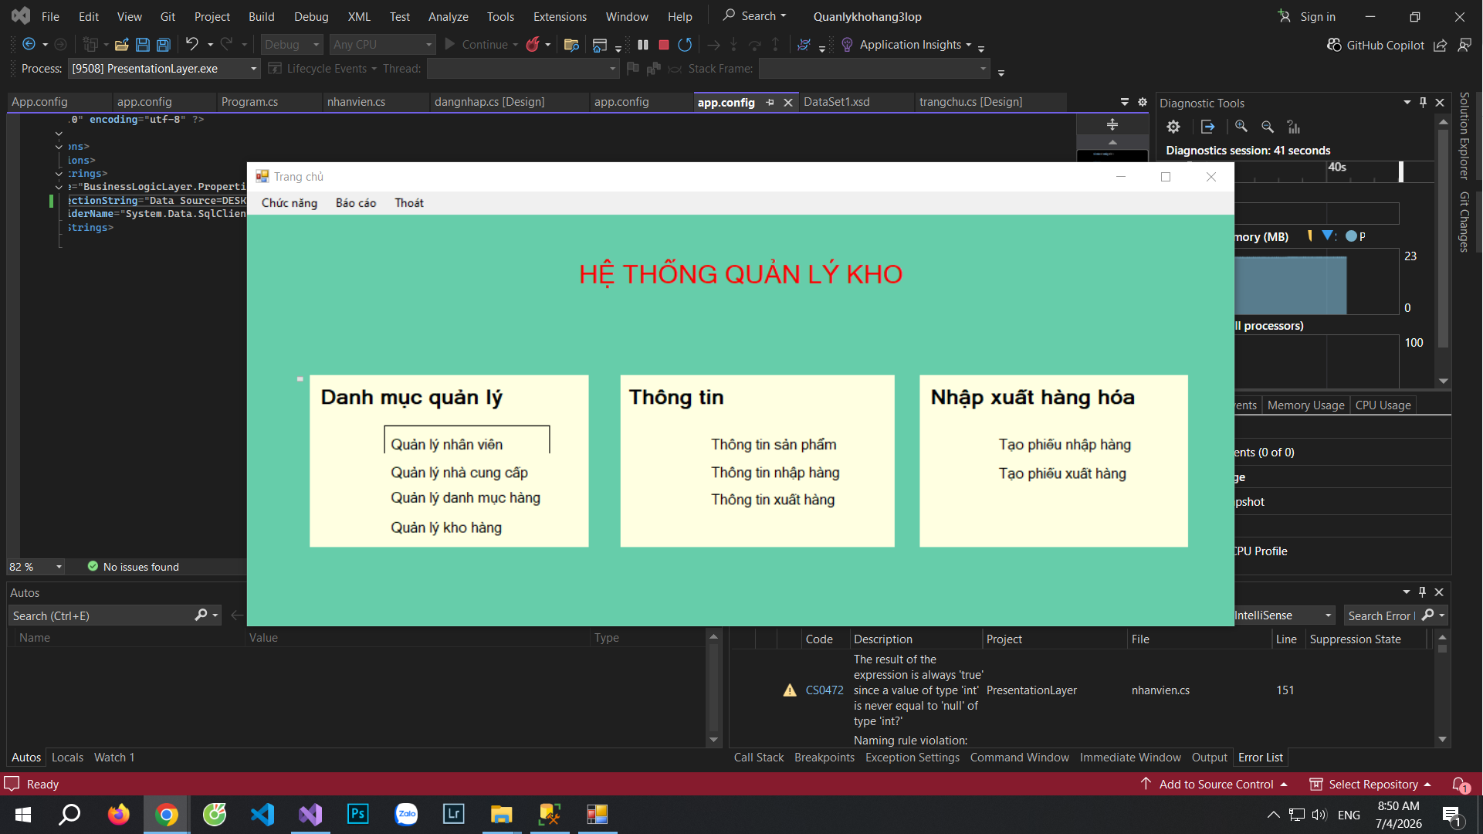Expand Application Insights dropdown

click(968, 45)
